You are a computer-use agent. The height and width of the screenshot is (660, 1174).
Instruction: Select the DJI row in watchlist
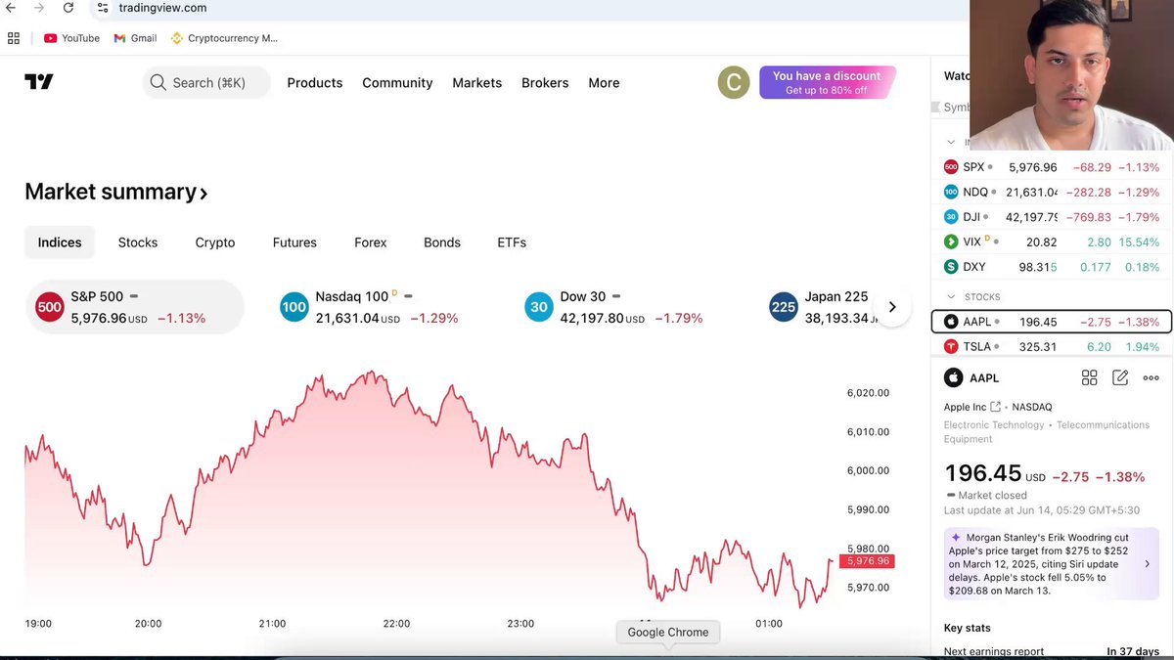coord(1051,217)
